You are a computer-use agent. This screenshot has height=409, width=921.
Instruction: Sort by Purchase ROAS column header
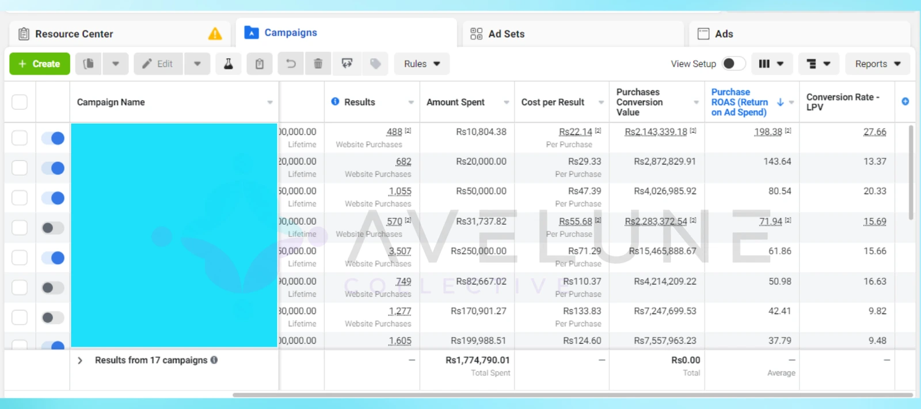click(x=740, y=102)
